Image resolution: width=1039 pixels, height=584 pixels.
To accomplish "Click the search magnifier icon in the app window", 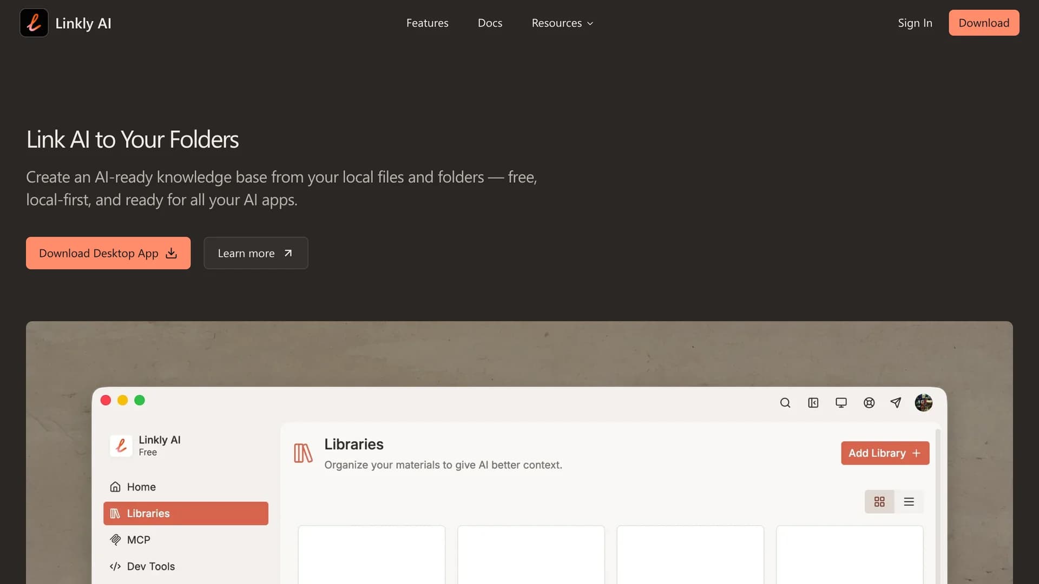I will coord(785,403).
